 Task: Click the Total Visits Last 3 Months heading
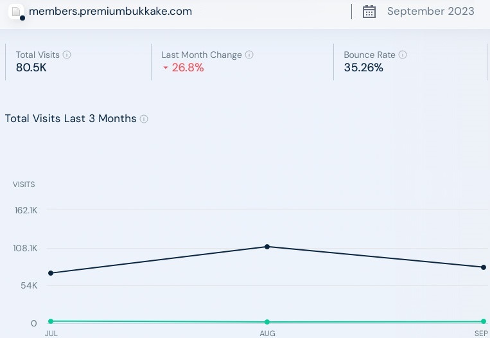(71, 119)
